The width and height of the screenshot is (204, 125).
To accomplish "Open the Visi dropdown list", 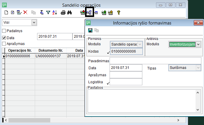I will [34, 22].
